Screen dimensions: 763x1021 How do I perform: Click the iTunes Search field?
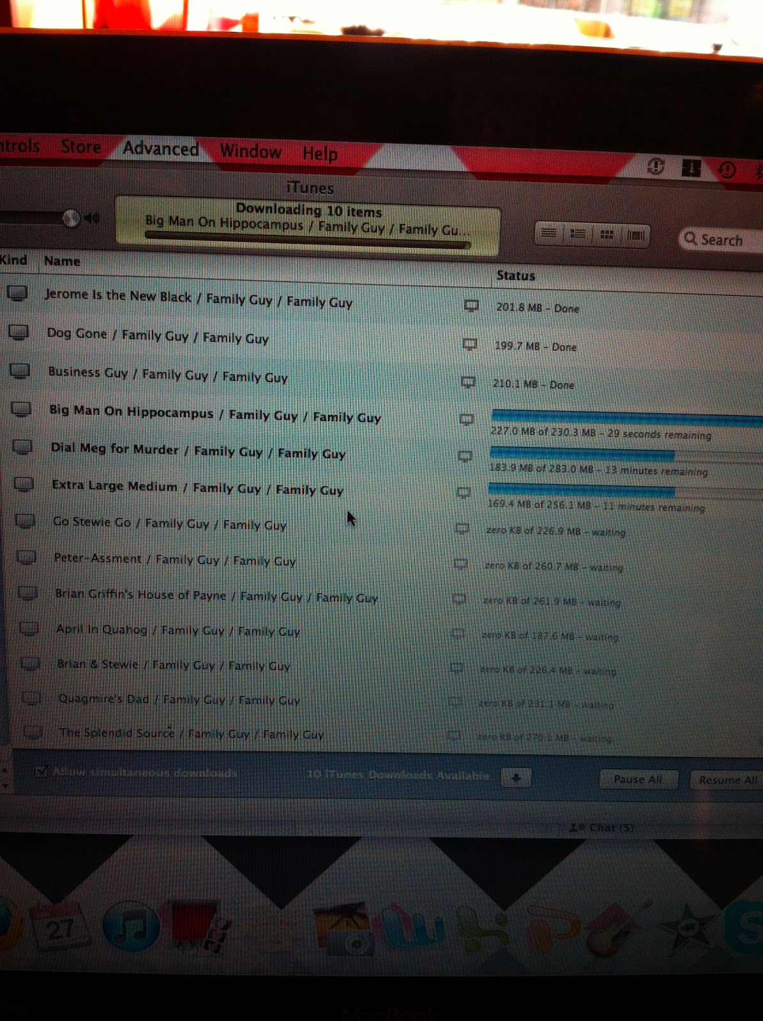tap(721, 240)
